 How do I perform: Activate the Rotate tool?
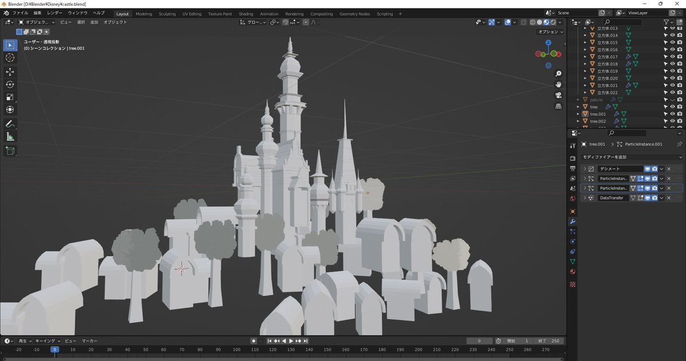[10, 84]
